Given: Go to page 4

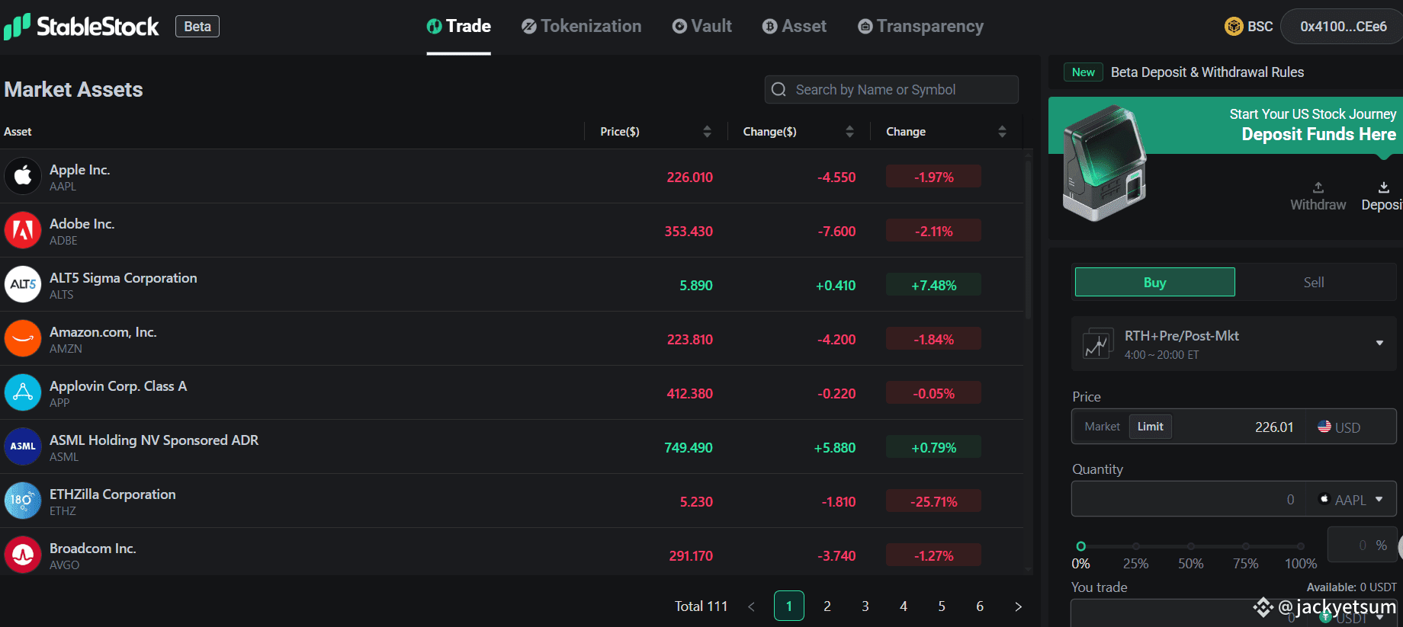Looking at the screenshot, I should [x=904, y=606].
